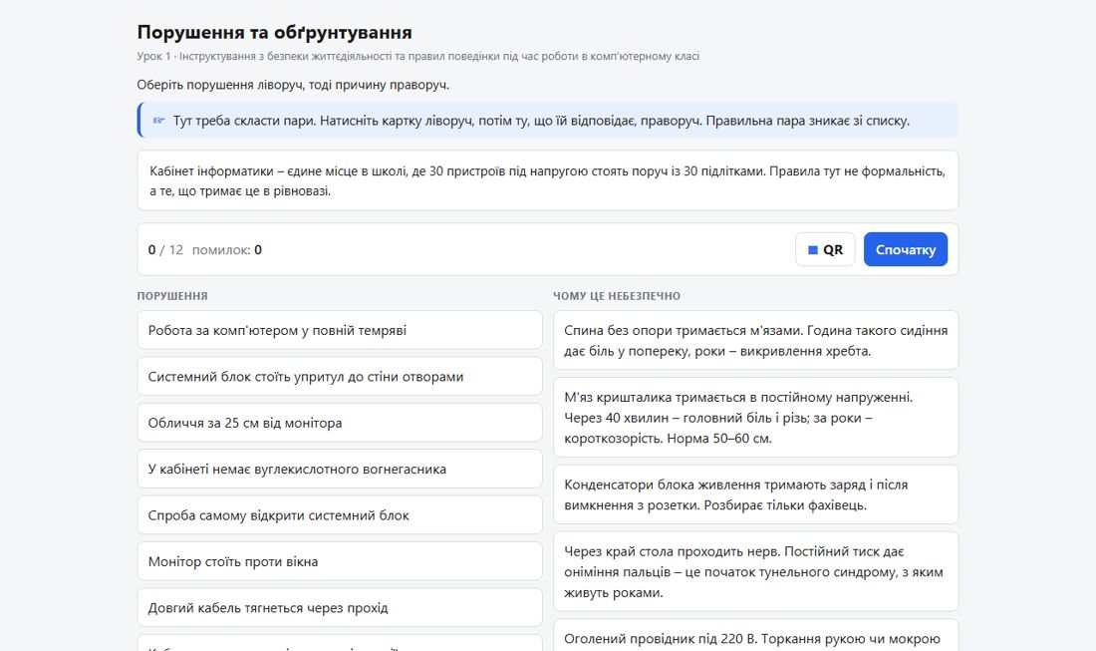Click the 'Урок 1' lesson subtitle text

[x=418, y=56]
